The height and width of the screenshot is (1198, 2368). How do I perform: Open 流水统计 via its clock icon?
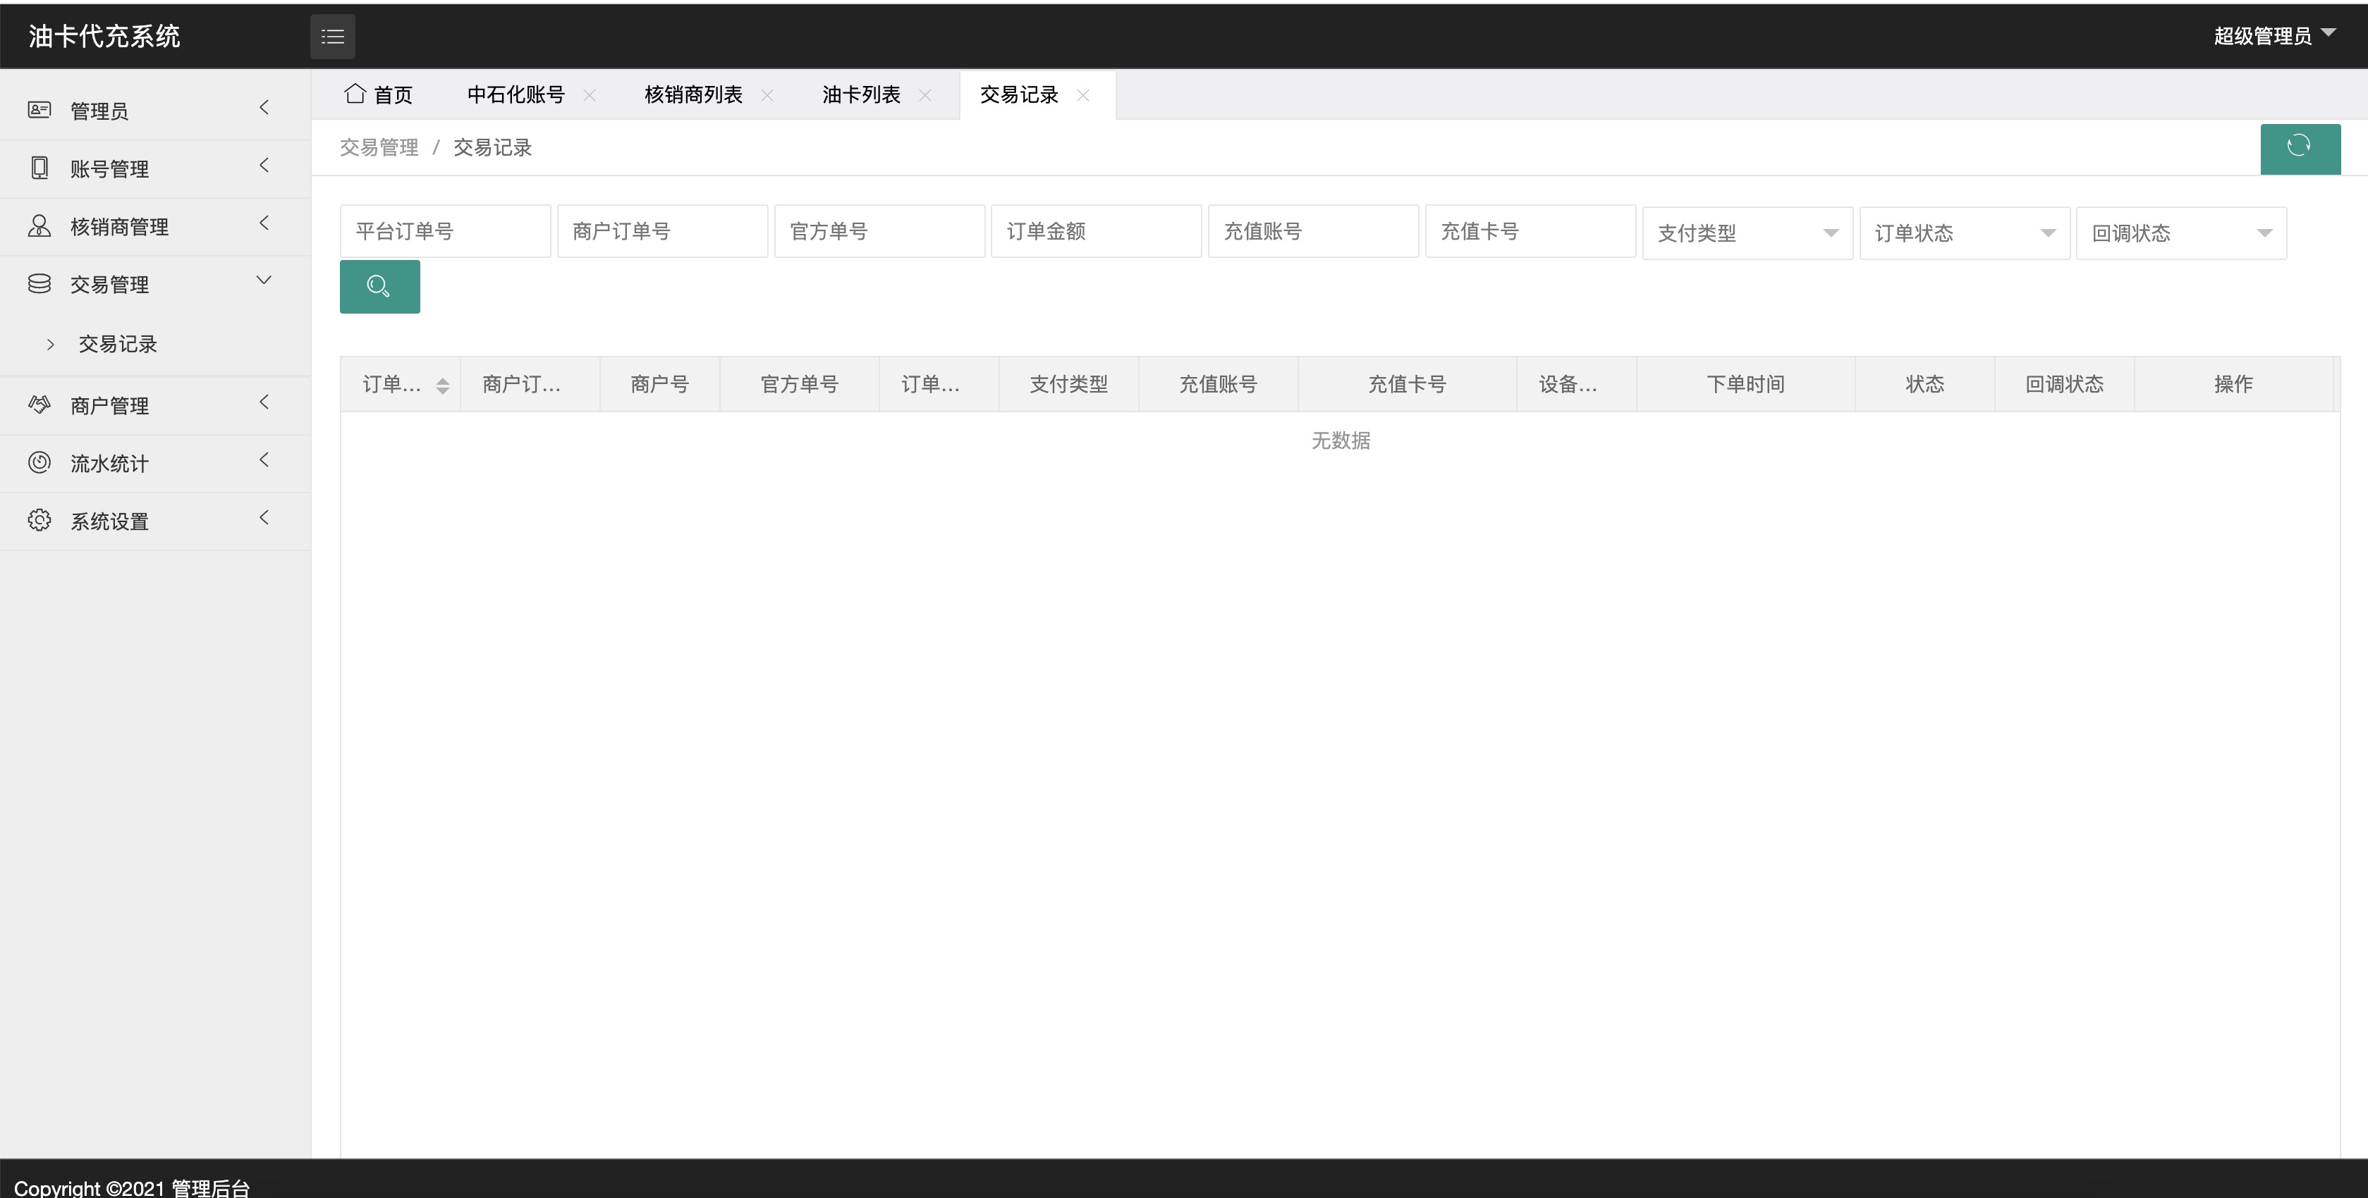[x=39, y=463]
